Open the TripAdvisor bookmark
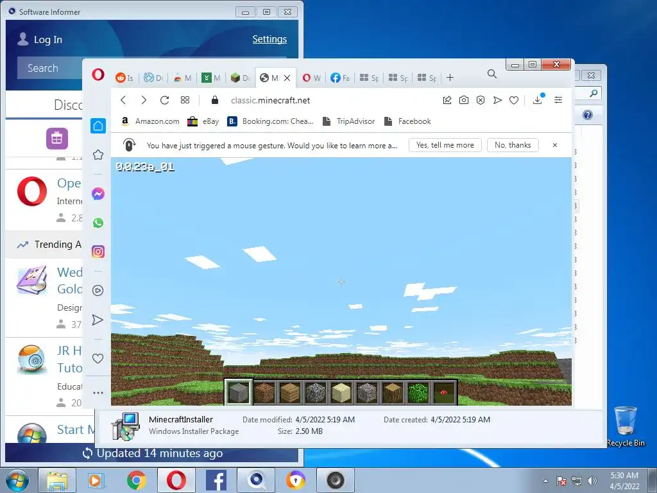This screenshot has width=657, height=493. (348, 121)
